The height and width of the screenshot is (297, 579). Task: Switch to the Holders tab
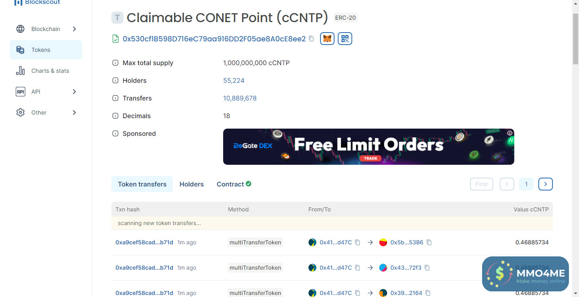[x=191, y=184]
